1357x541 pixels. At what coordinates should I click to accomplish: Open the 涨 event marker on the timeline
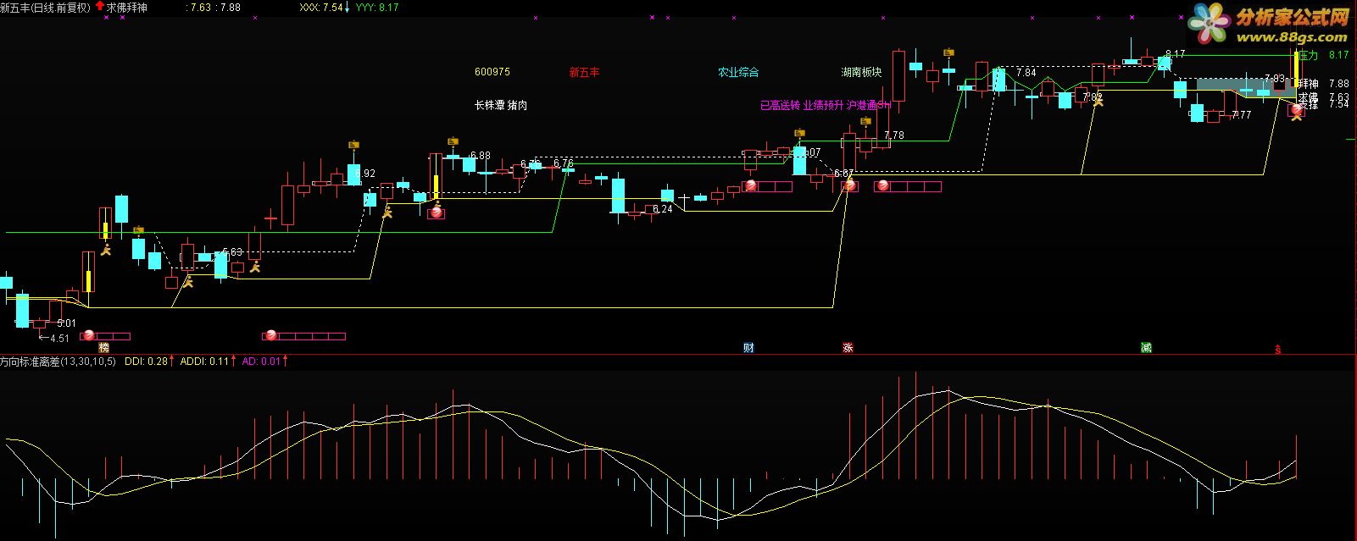click(x=848, y=347)
